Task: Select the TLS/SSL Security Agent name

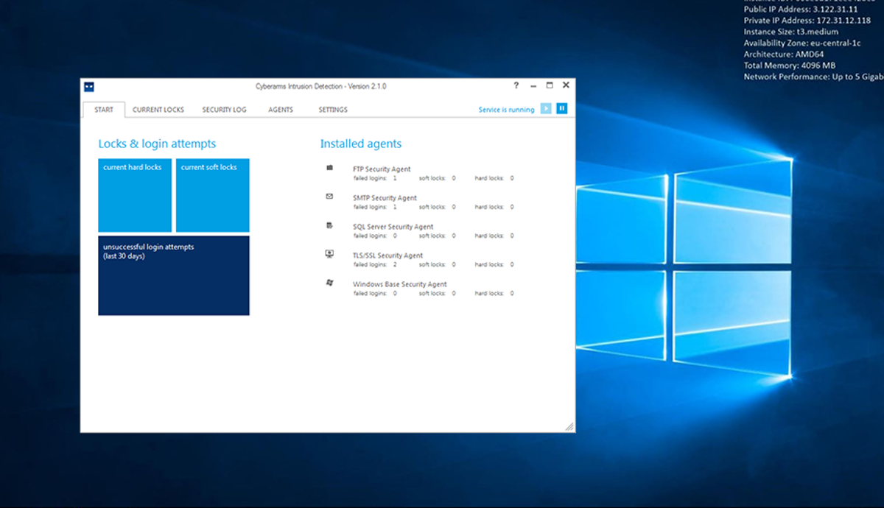Action: 387,255
